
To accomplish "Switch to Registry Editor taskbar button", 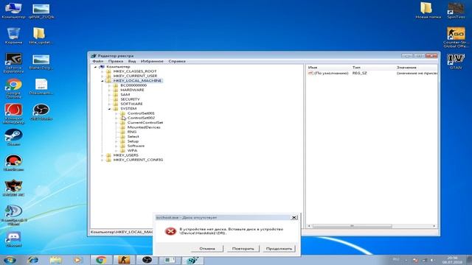I will 192,260.
